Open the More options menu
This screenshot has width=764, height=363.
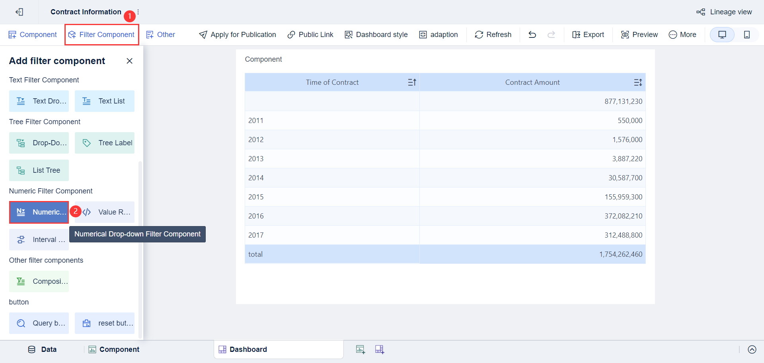tap(682, 35)
